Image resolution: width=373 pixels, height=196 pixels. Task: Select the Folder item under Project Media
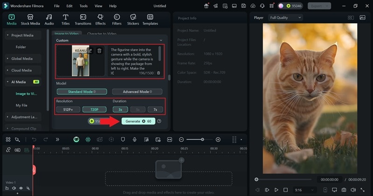tap(21, 47)
